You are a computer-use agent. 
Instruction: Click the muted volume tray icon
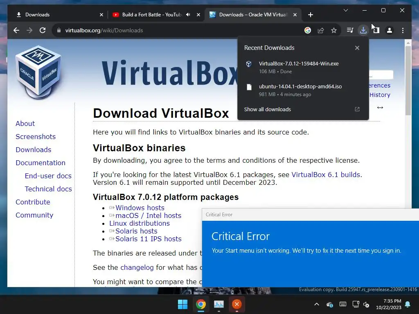coord(366,304)
